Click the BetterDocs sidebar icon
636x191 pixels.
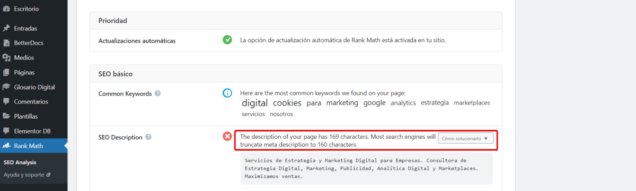(x=6, y=43)
